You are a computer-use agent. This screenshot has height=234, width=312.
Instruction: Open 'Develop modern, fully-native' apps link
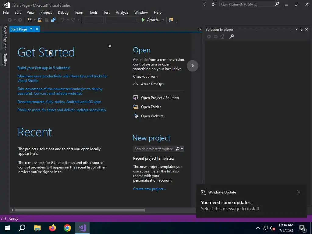click(x=59, y=102)
